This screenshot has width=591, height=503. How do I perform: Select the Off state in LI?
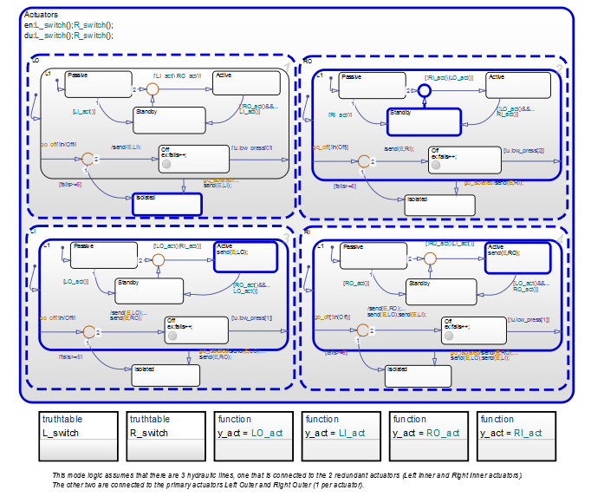pos(197,330)
